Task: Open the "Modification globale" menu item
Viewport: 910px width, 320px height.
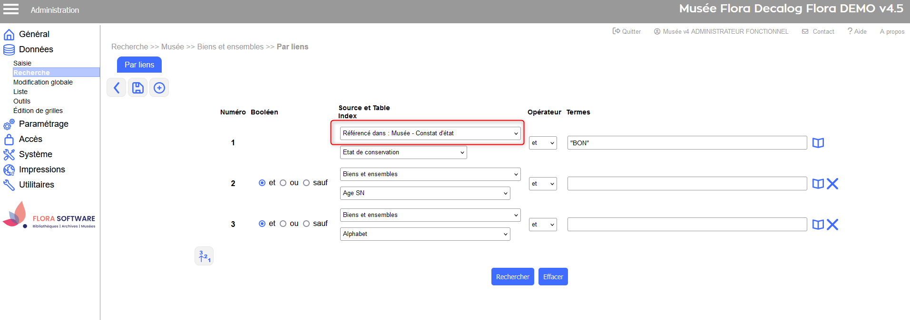Action: click(43, 82)
